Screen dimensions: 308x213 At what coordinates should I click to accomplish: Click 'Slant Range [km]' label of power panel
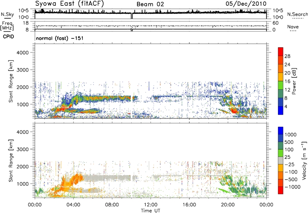coord(11,81)
